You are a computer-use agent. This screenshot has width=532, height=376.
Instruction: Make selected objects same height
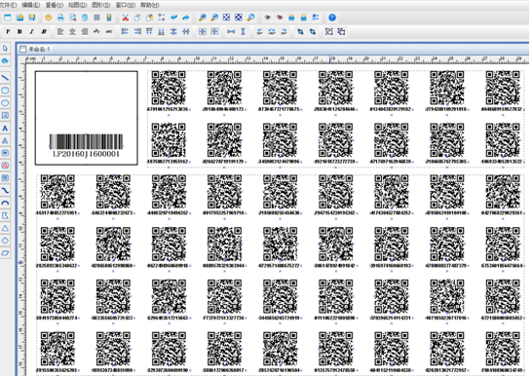[243, 31]
